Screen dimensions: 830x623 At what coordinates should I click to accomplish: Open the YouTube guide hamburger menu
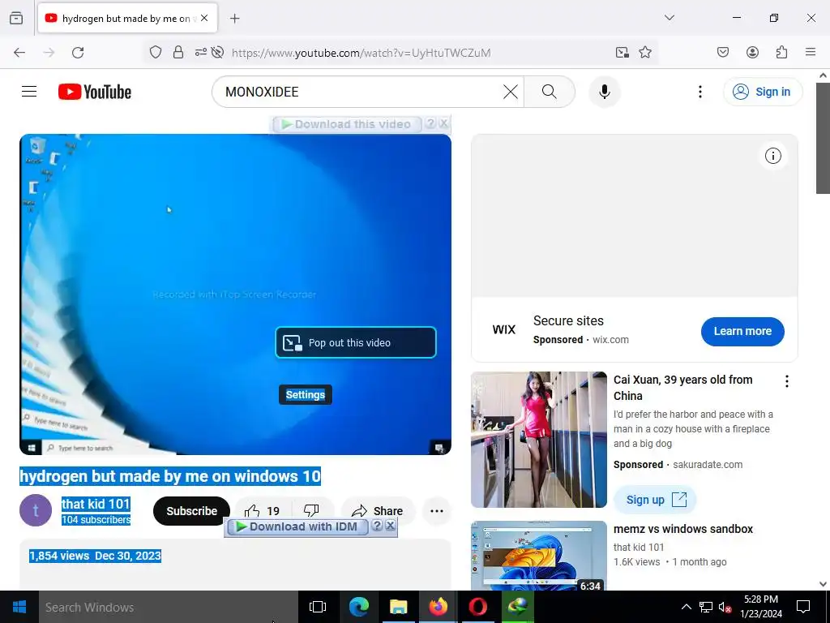coord(29,92)
